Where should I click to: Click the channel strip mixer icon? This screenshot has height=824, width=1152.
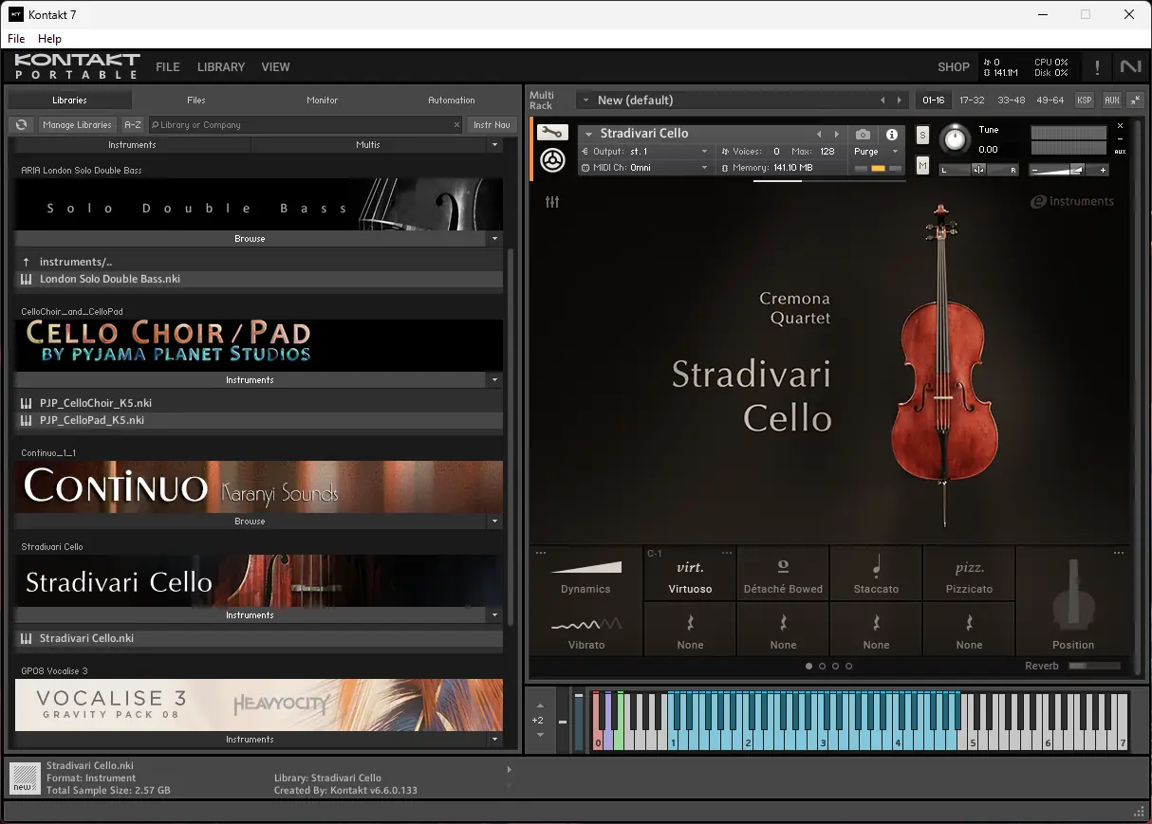pos(553,202)
